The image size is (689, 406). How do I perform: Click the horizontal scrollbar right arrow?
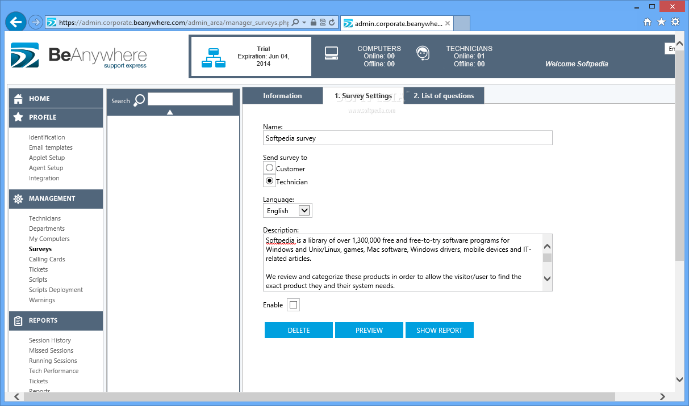(663, 396)
